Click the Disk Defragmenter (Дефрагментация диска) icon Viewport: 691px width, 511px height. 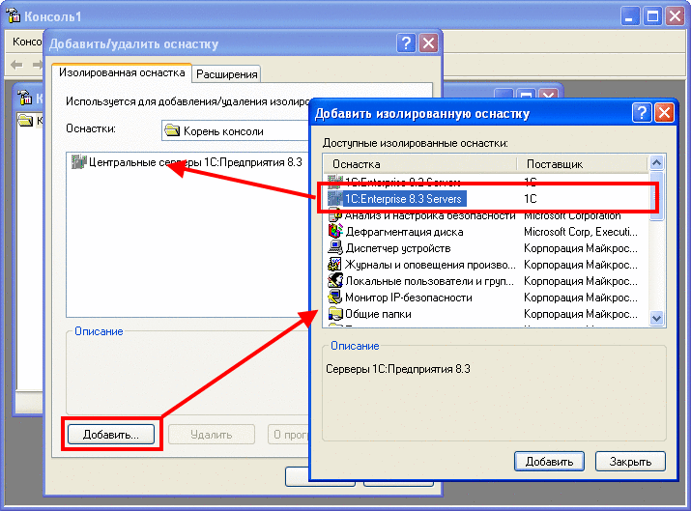point(335,231)
